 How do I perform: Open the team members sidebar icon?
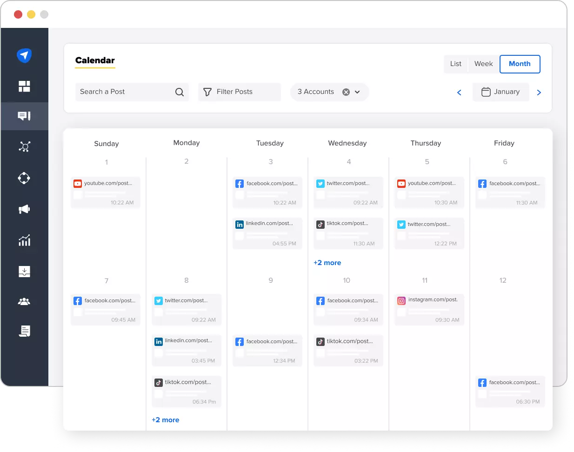(24, 301)
